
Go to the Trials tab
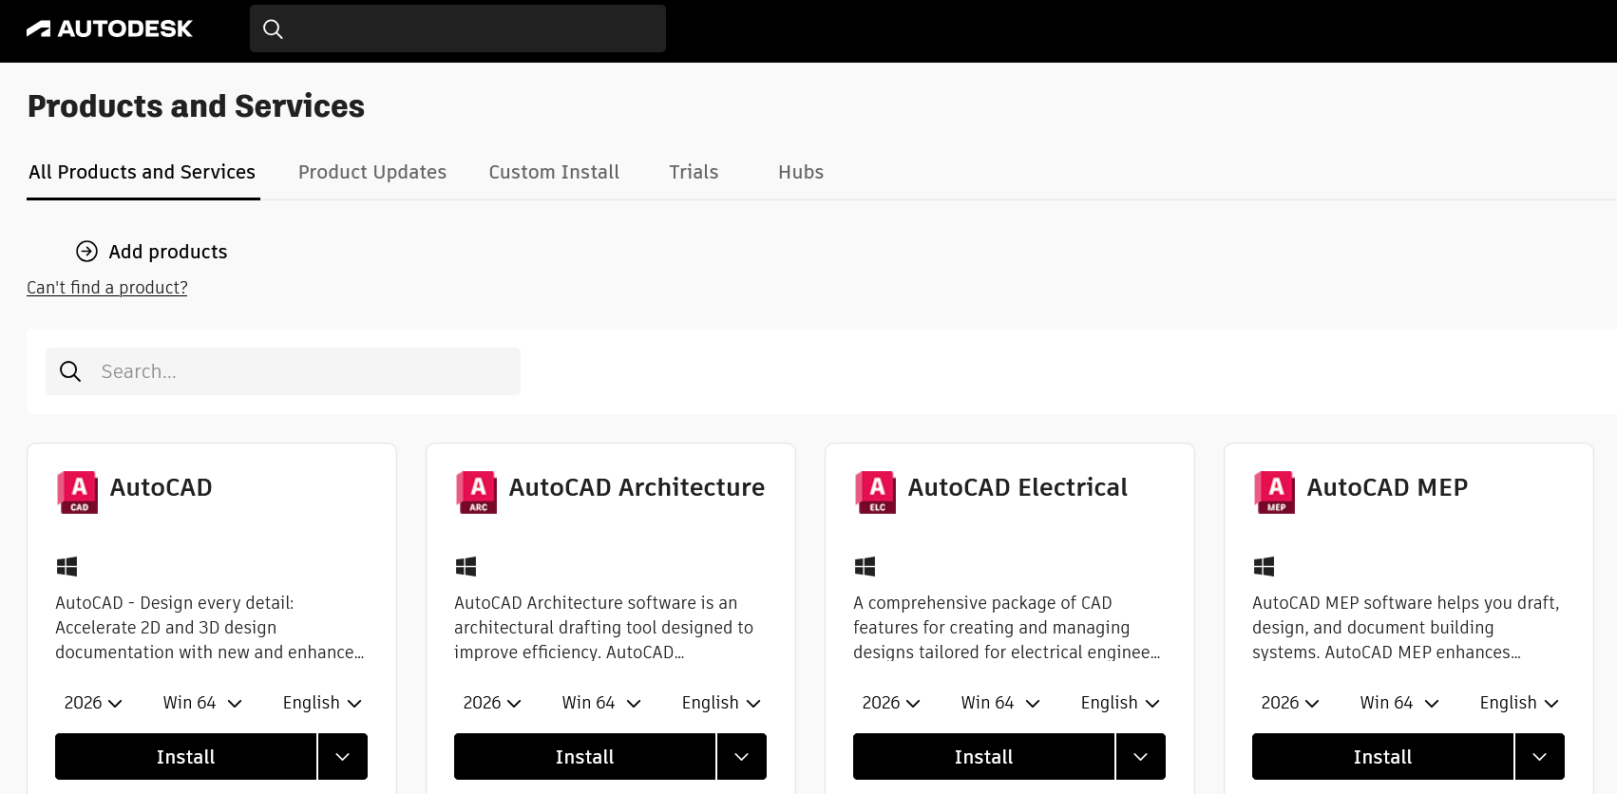(x=694, y=172)
